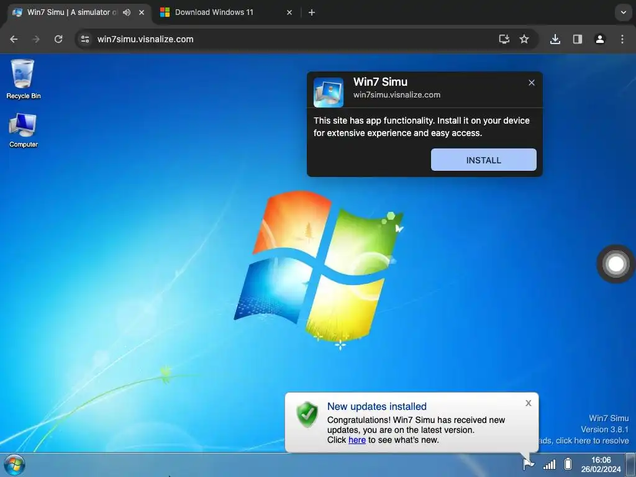The height and width of the screenshot is (477, 636).
Task: Dismiss the Win7 Simu install popup
Action: pyautogui.click(x=532, y=83)
